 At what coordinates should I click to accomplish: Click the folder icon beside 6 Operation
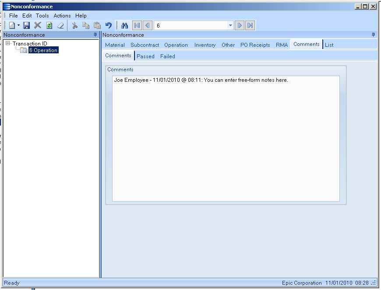point(24,50)
